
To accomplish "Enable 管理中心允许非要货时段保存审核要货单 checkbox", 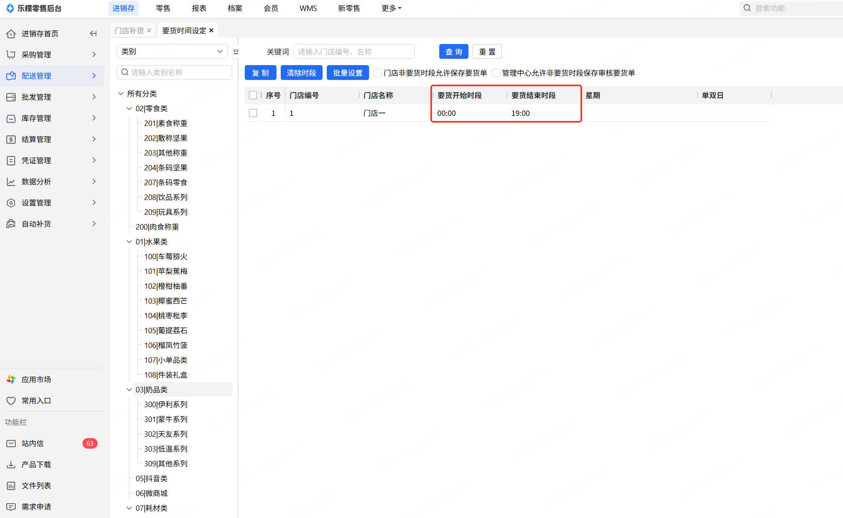I will (496, 73).
